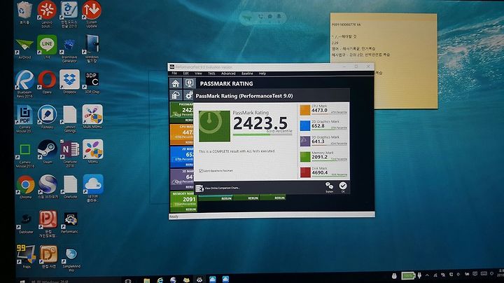Screen dimensions: 504x283
Task: Select the Dropbox desktop icon
Action: point(69,82)
